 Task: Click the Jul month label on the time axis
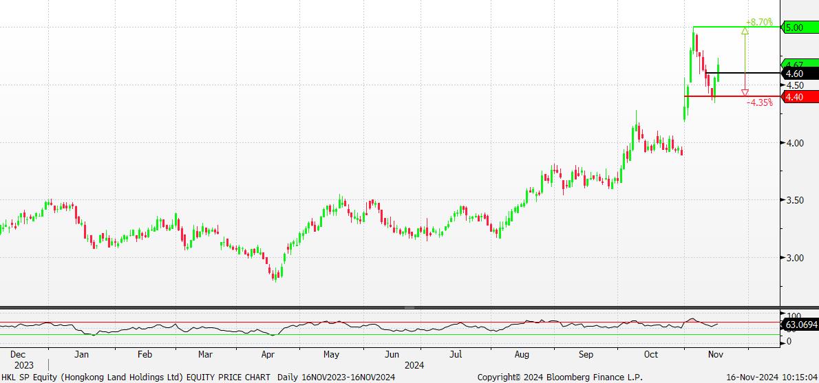click(456, 355)
